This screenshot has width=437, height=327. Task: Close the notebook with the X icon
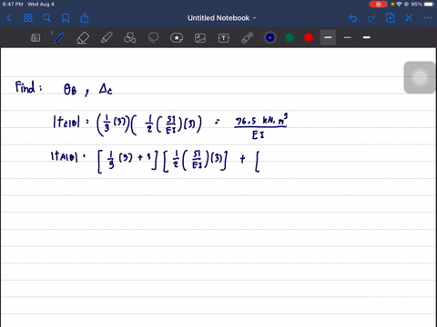point(409,18)
